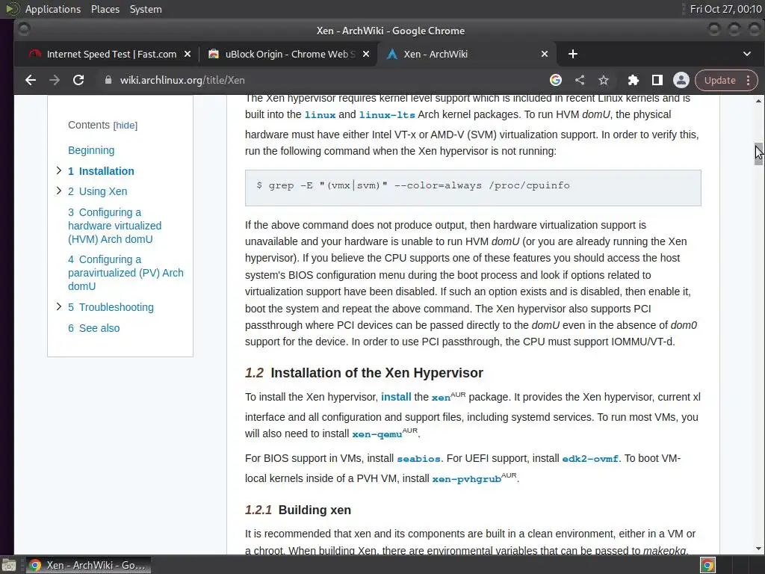Open the xen-qemu AUR link
765x574 pixels.
click(377, 434)
